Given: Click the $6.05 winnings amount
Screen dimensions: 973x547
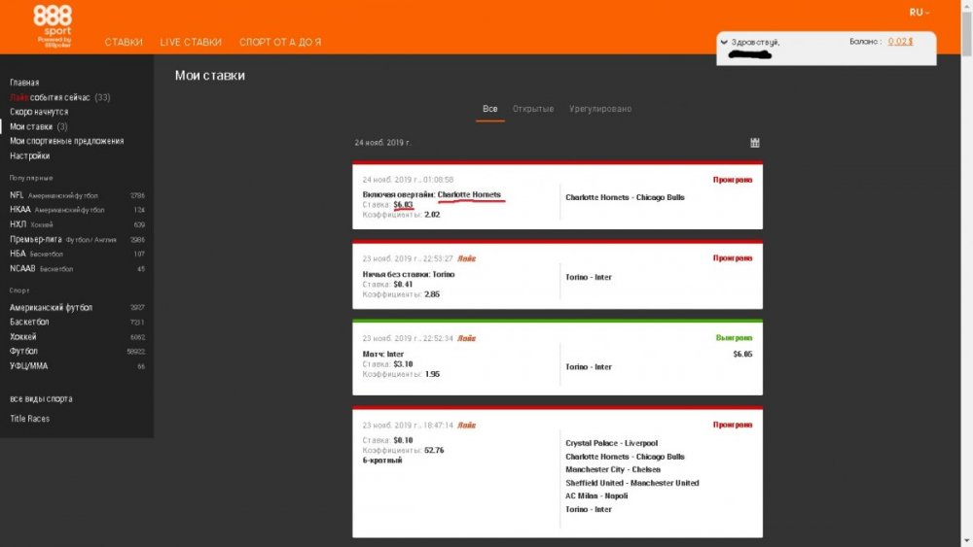Looking at the screenshot, I should pyautogui.click(x=742, y=355).
